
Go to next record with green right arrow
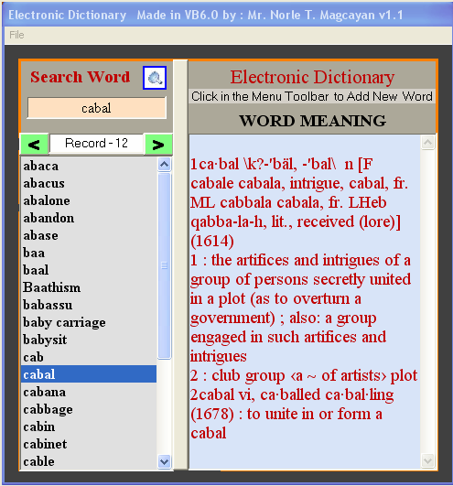[x=158, y=145]
